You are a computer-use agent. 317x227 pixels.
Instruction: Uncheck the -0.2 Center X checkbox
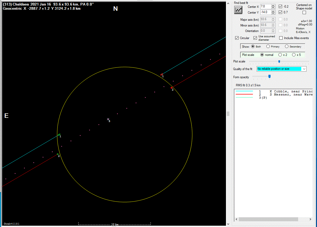tap(281, 7)
